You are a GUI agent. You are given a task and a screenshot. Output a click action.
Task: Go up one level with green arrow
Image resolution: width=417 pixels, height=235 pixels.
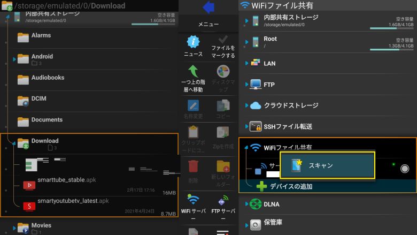coord(193,71)
